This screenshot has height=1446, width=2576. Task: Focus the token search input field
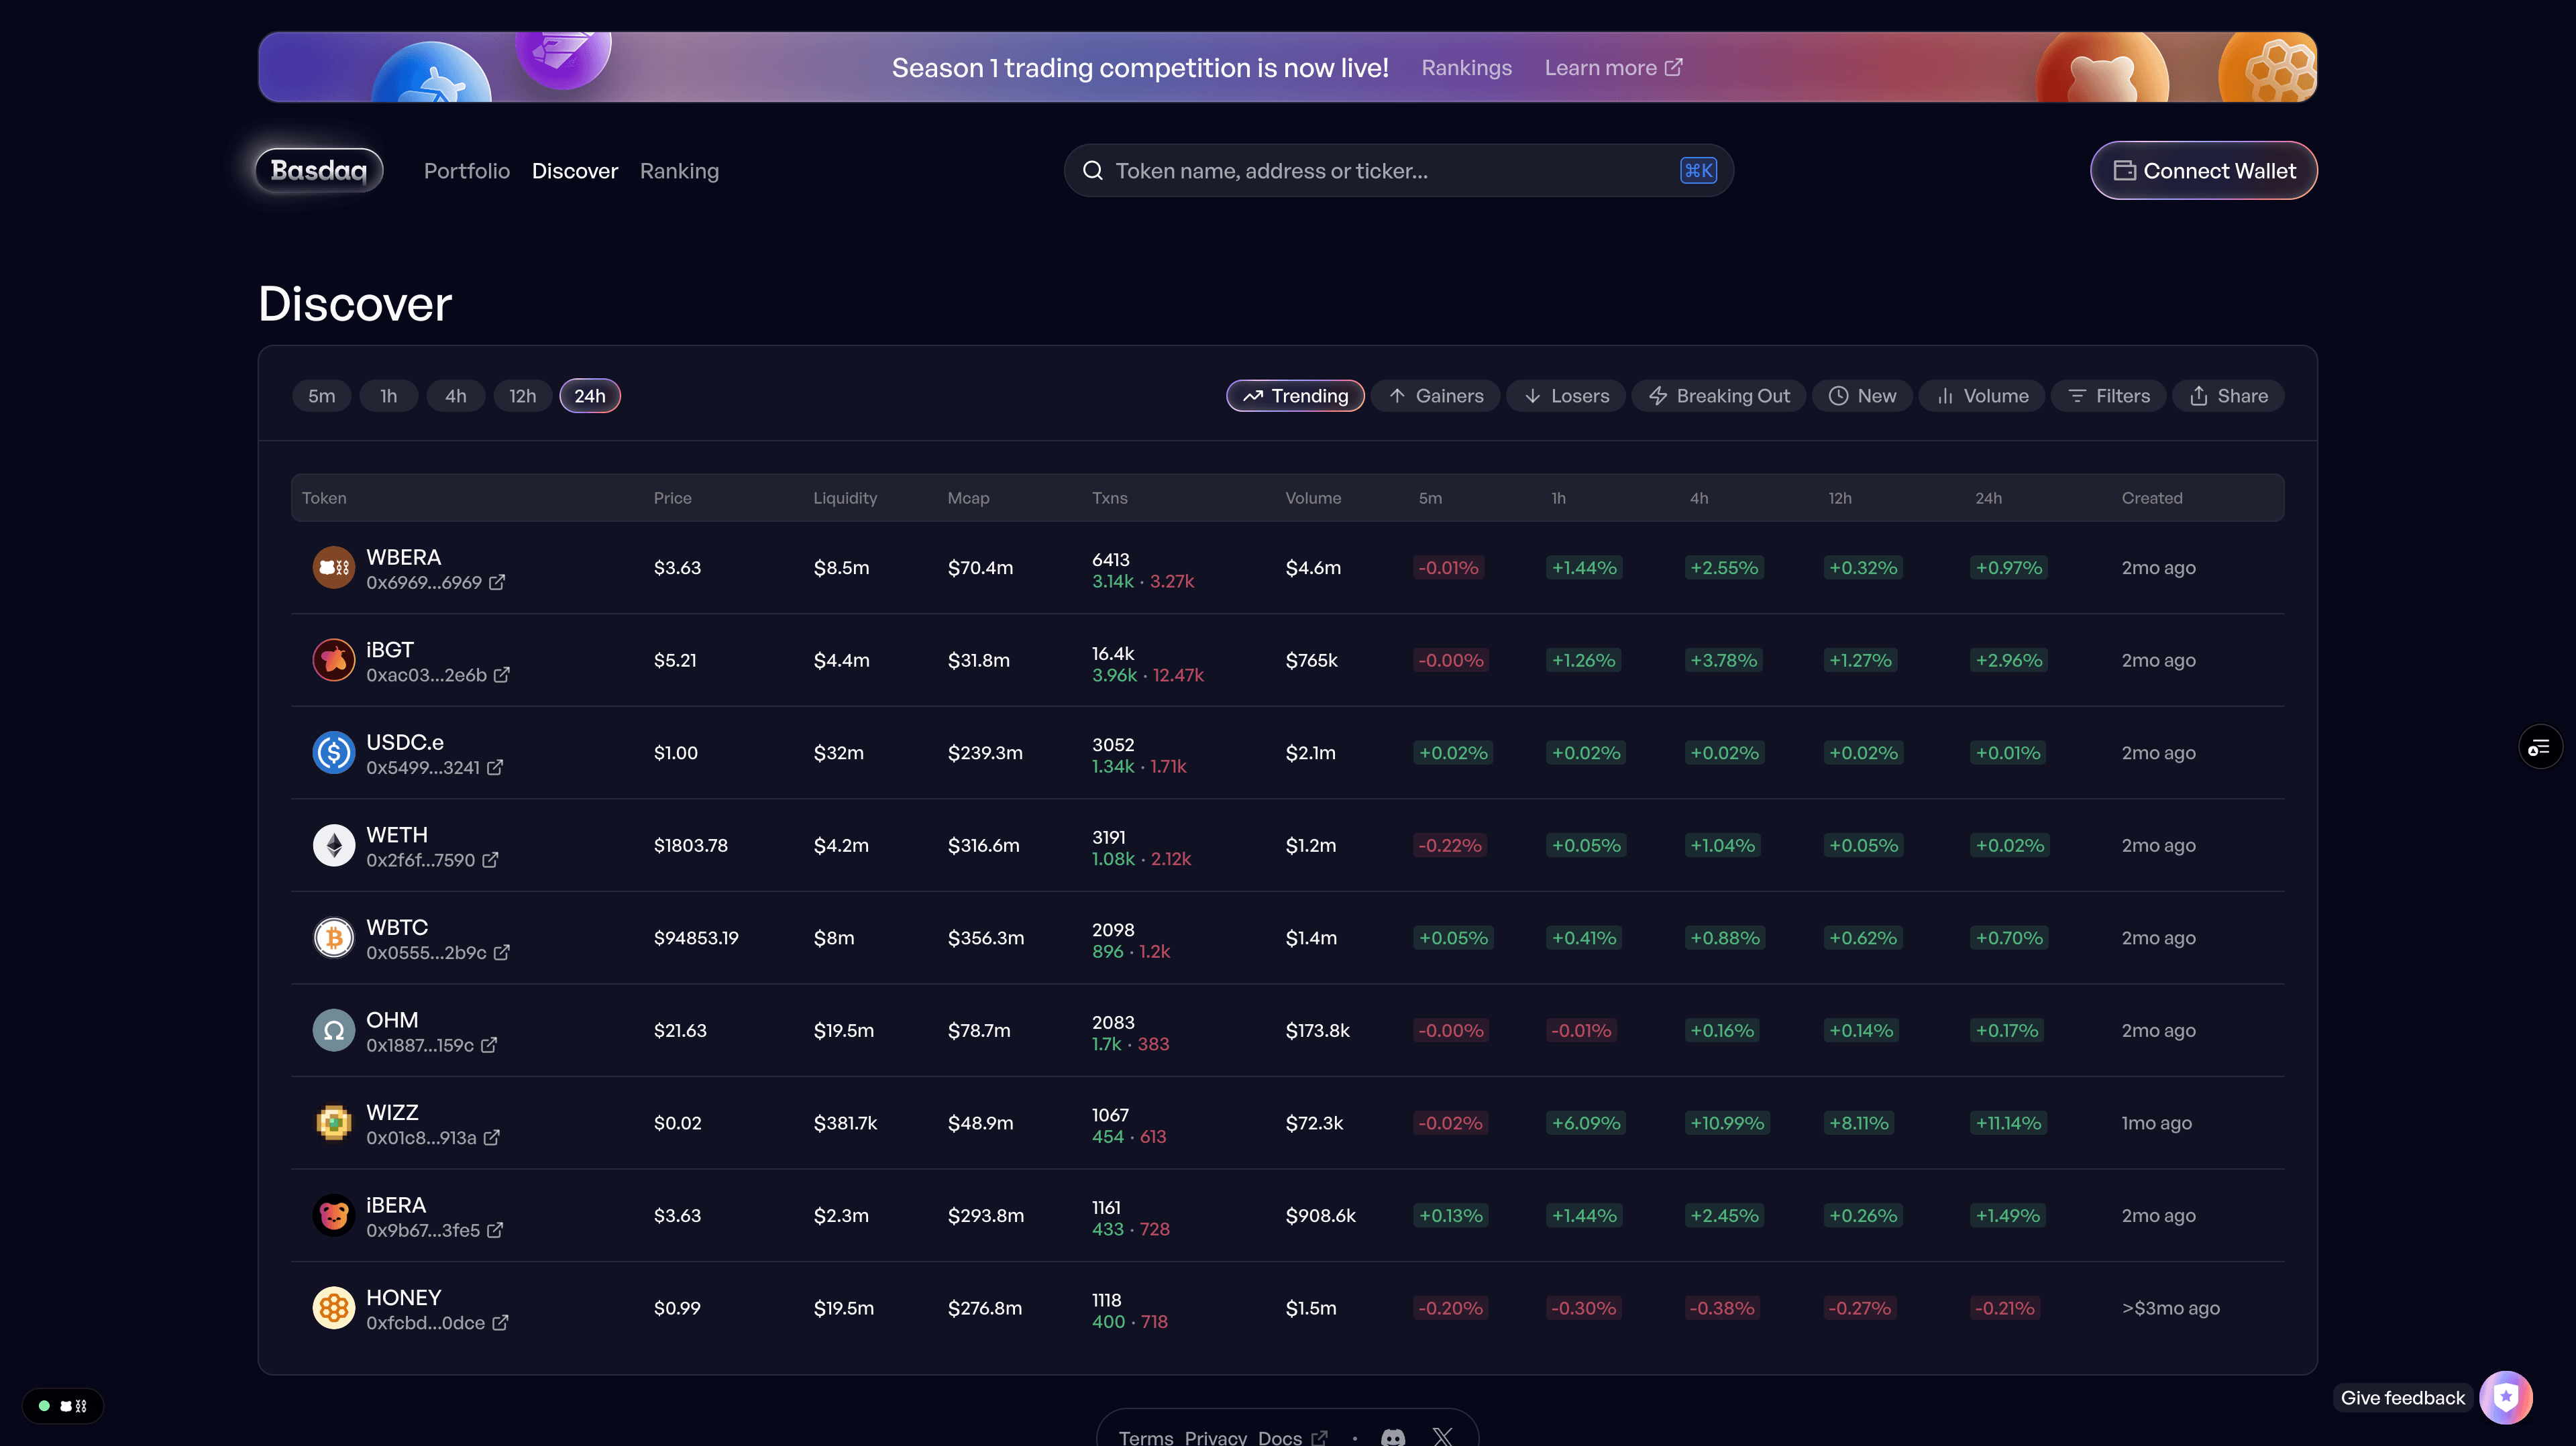[1390, 171]
